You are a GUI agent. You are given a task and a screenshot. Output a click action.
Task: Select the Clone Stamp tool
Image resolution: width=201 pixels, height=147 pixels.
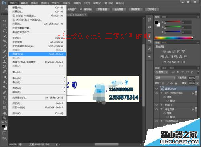coord(4,61)
